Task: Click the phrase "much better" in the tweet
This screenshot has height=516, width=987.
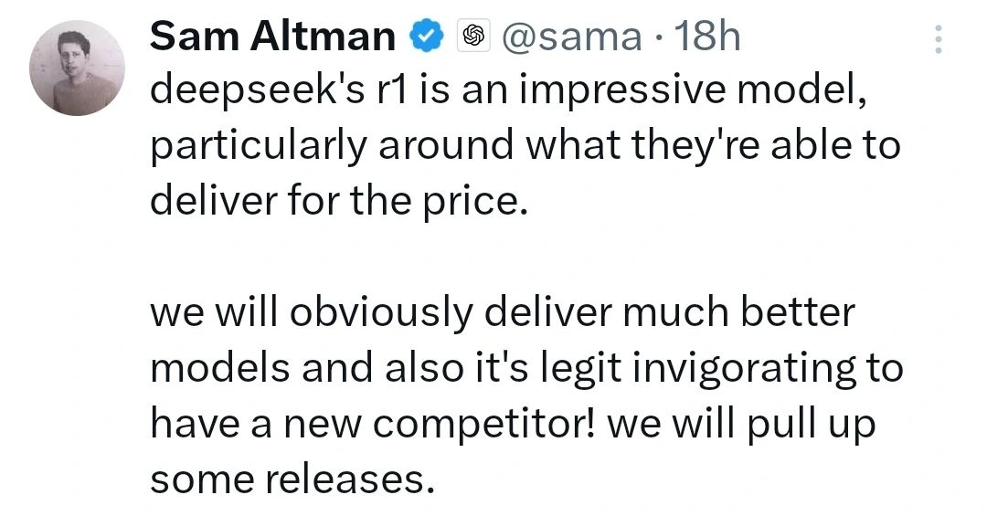Action: (x=738, y=312)
